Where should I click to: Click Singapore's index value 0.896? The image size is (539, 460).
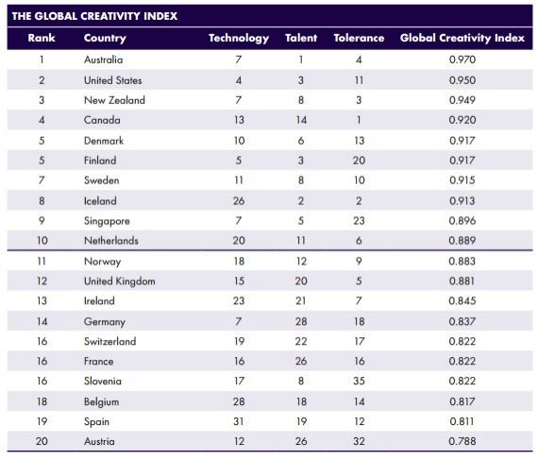click(463, 220)
